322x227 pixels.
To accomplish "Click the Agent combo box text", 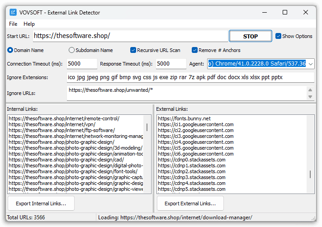I will click(257, 64).
